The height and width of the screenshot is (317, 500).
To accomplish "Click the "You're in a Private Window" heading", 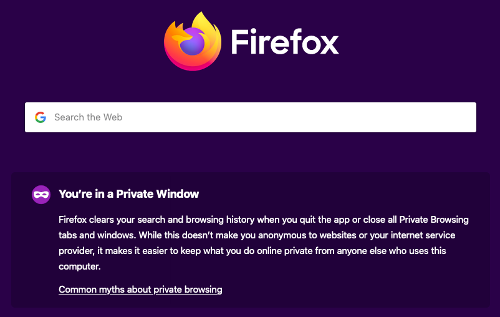I will click(x=129, y=194).
